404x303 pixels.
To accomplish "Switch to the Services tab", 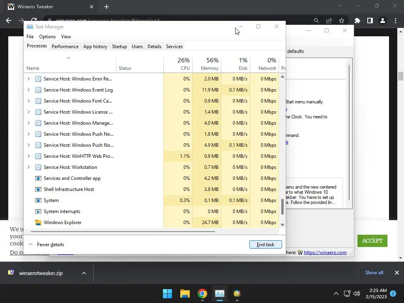I will 174,47.
